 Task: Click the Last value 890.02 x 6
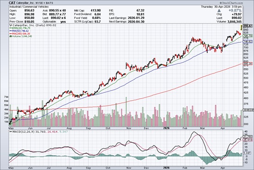click(58, 18)
